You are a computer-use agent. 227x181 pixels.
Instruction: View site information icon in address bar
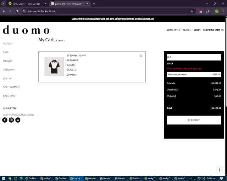(24, 11)
